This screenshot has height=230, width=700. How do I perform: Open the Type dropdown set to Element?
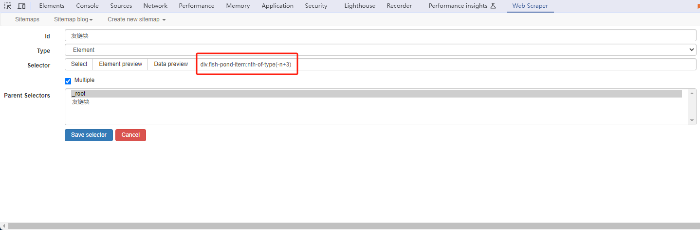380,50
